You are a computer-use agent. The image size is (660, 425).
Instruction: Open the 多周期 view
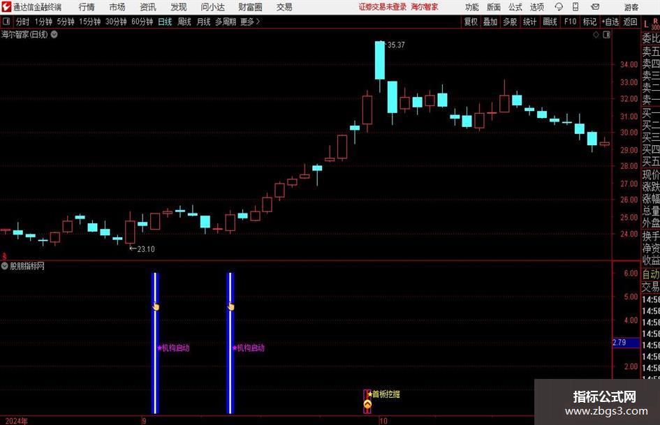tap(226, 22)
